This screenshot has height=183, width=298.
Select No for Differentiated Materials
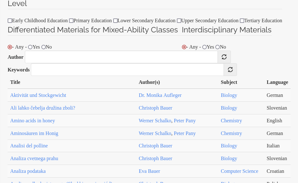44,47
